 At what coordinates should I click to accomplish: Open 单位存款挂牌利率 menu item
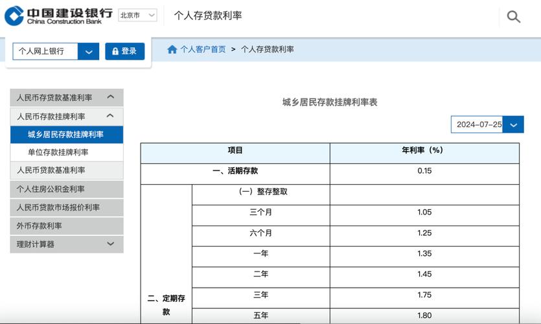tap(67, 152)
